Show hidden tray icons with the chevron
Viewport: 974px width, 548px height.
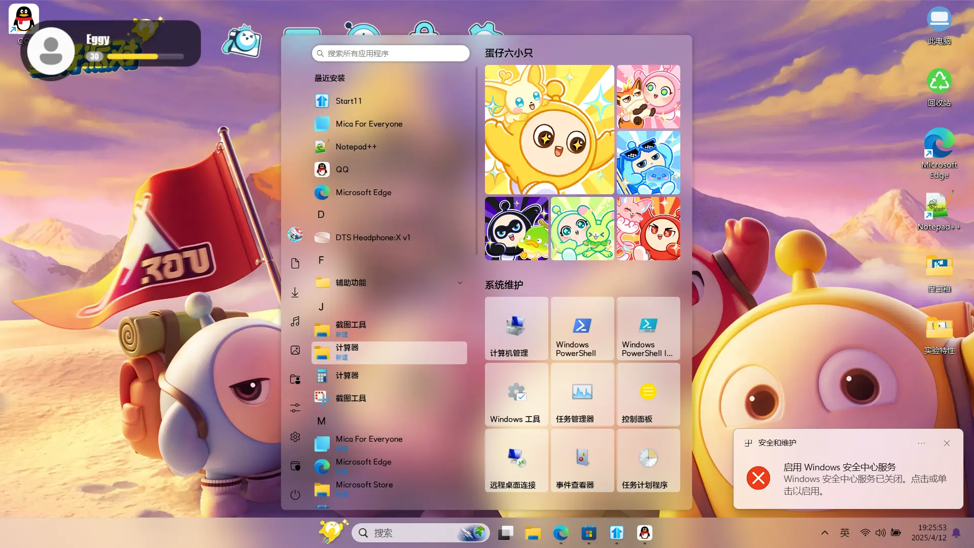[x=825, y=533]
